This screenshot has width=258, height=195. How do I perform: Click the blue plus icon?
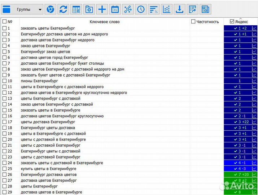102,10
